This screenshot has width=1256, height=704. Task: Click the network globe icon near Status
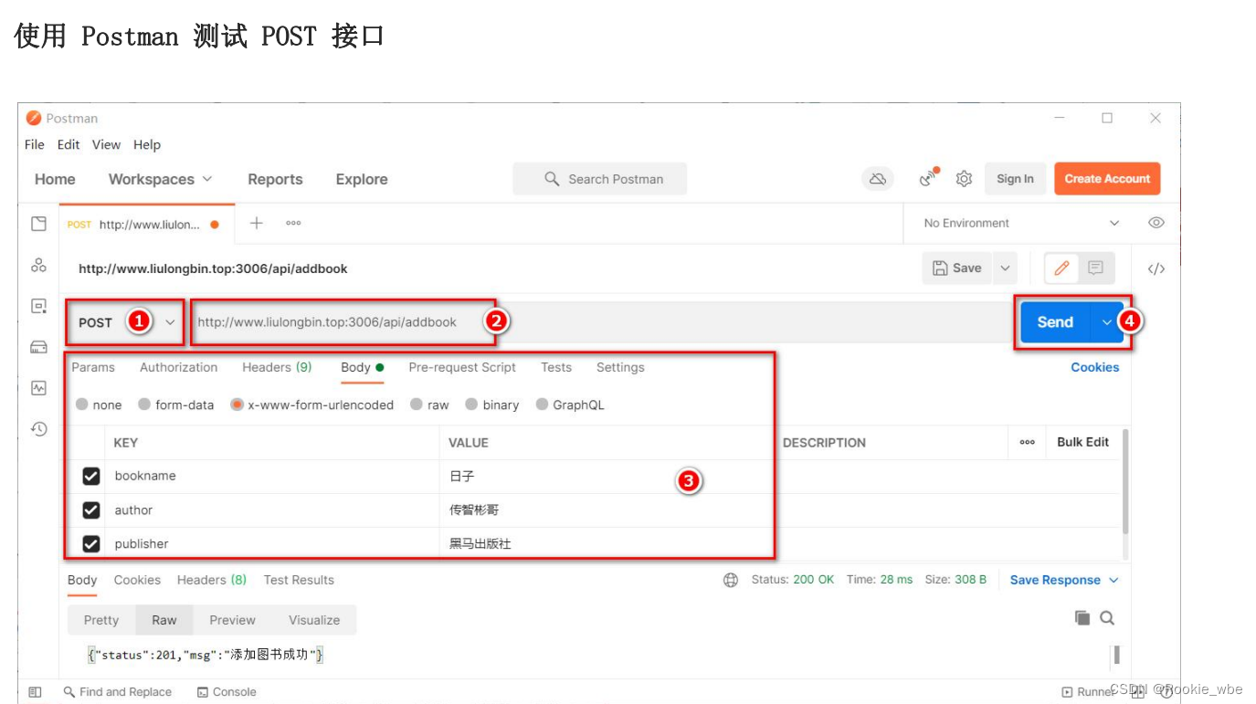(731, 580)
